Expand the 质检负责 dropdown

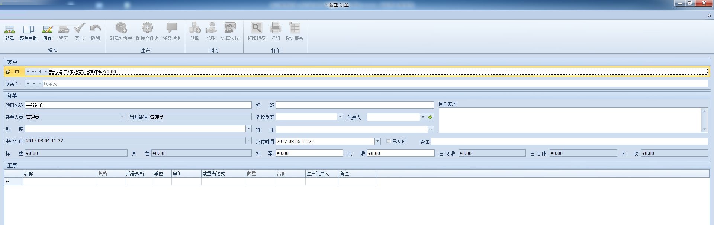(x=340, y=117)
